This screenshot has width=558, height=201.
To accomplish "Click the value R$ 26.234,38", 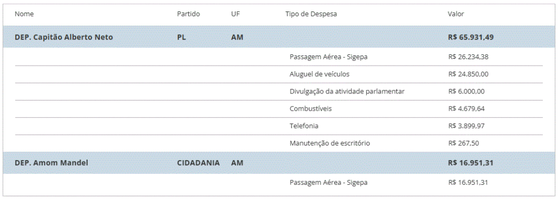I will pyautogui.click(x=468, y=56).
